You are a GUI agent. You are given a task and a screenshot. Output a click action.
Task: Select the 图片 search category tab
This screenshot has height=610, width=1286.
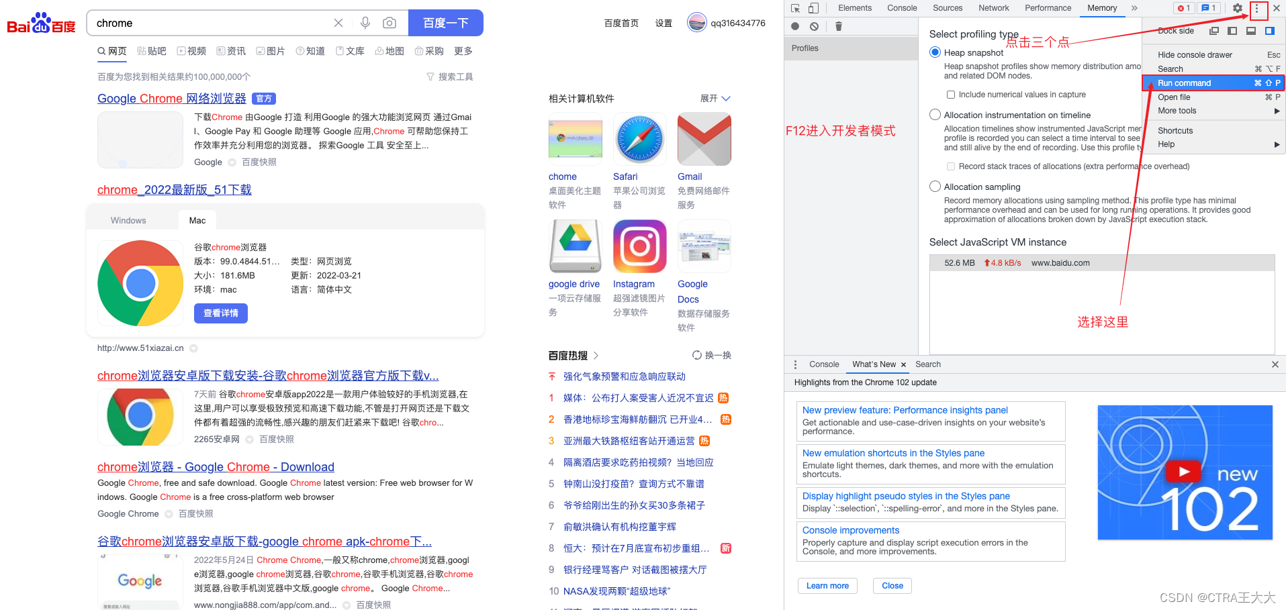271,51
